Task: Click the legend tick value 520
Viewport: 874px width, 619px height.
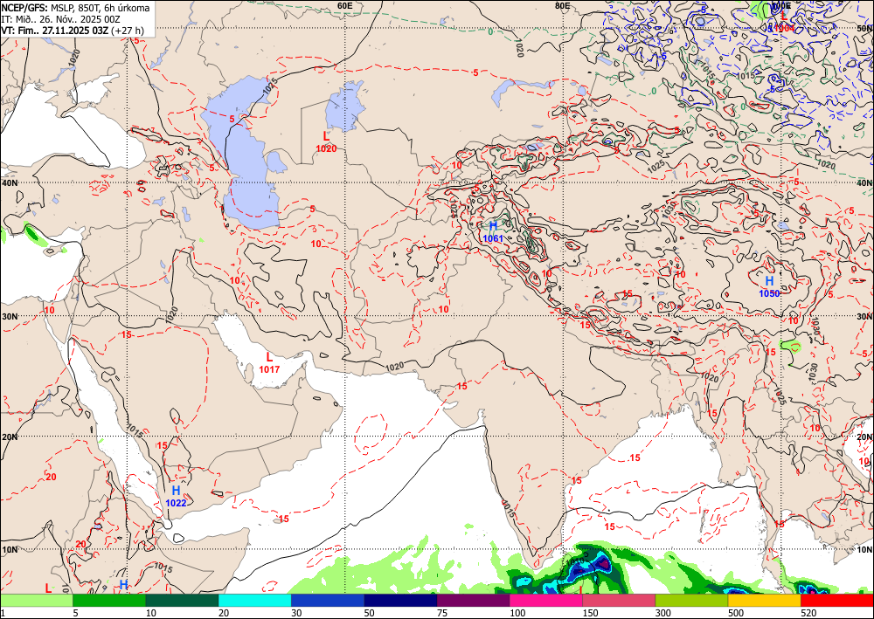Action: pos(810,613)
